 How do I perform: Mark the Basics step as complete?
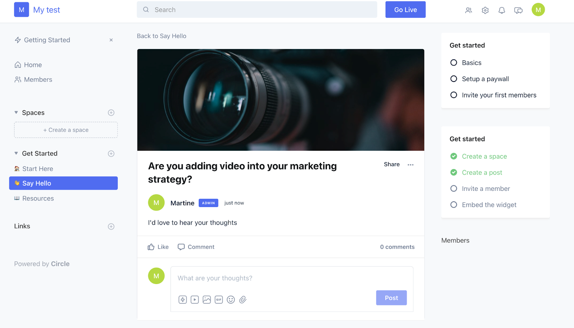(x=453, y=62)
